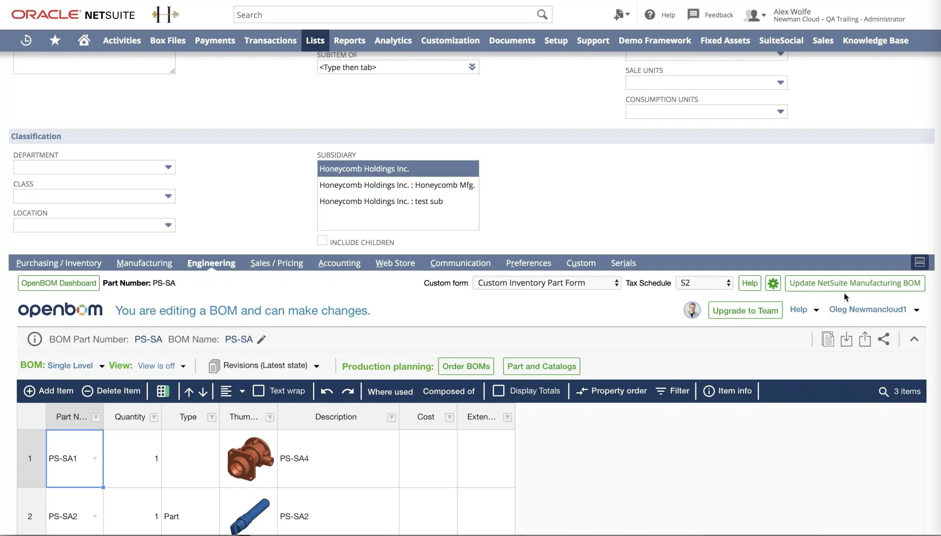Switch to the Purchasing / Inventory subtab
The height and width of the screenshot is (536, 941).
tap(58, 263)
